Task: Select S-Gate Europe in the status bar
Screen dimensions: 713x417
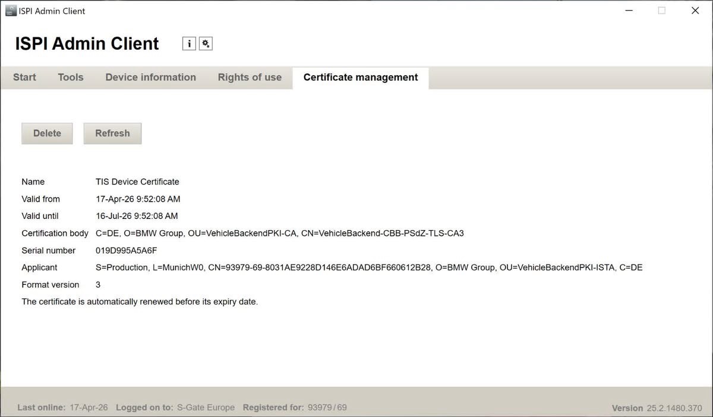Action: coord(206,408)
